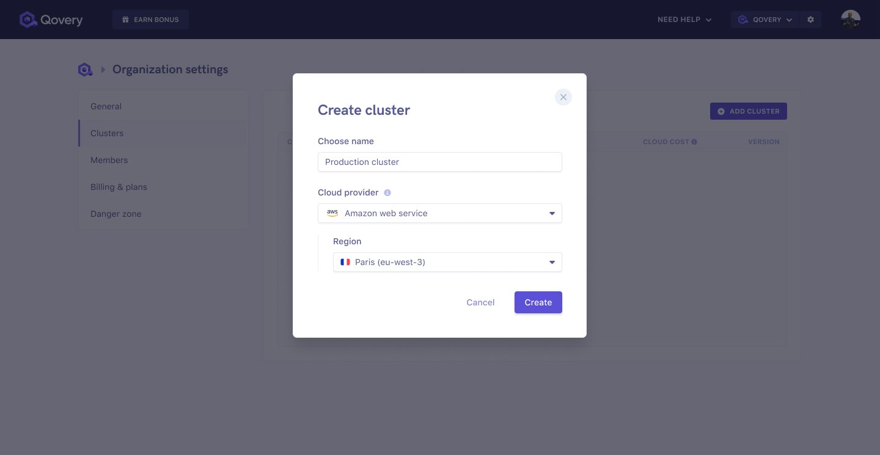Click the Organization settings title

pyautogui.click(x=170, y=70)
